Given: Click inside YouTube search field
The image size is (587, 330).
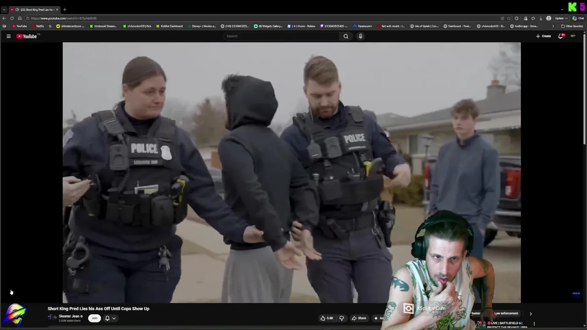Looking at the screenshot, I should (x=281, y=36).
